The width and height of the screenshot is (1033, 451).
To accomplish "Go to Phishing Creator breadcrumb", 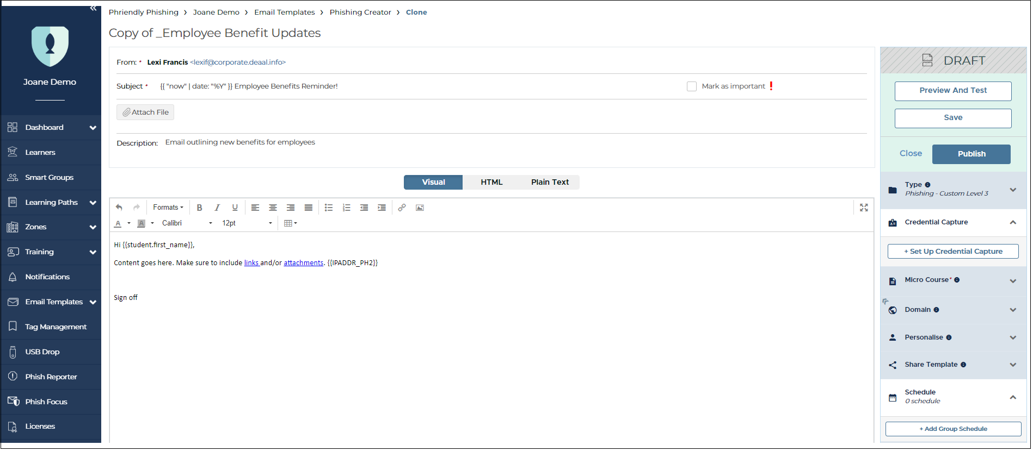I will point(361,12).
